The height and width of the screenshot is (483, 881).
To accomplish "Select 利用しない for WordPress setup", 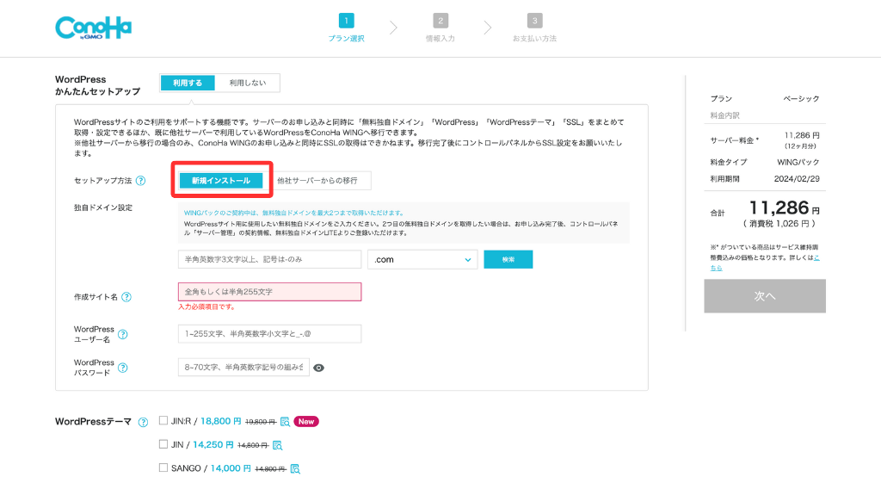I will (247, 83).
